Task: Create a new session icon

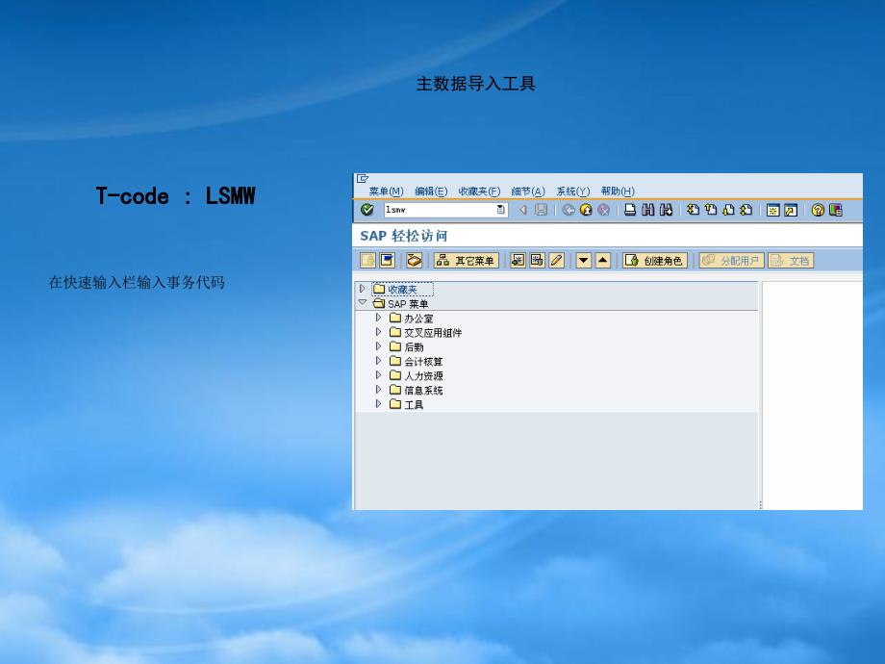Action: [772, 210]
